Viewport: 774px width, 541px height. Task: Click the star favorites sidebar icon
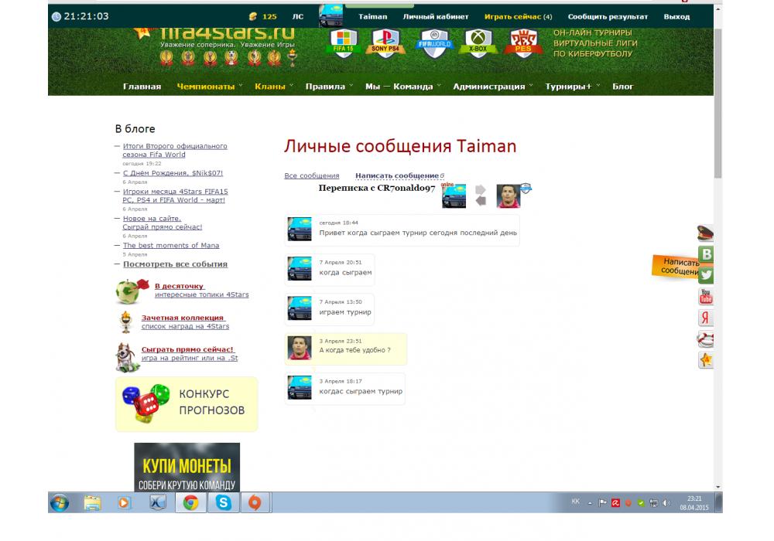[707, 359]
